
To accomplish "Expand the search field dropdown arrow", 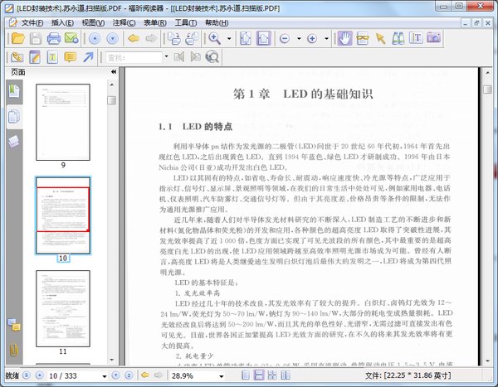I will tap(166, 57).
